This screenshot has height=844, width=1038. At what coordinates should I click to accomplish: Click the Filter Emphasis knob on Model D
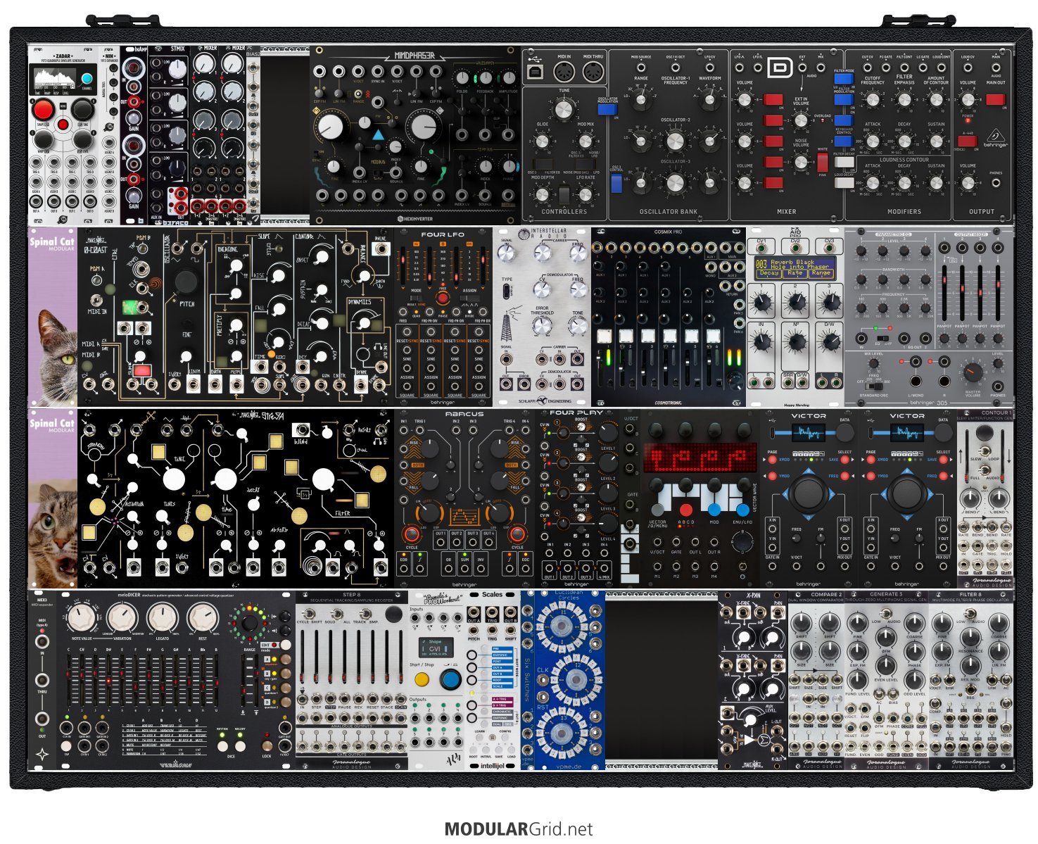coord(904,100)
